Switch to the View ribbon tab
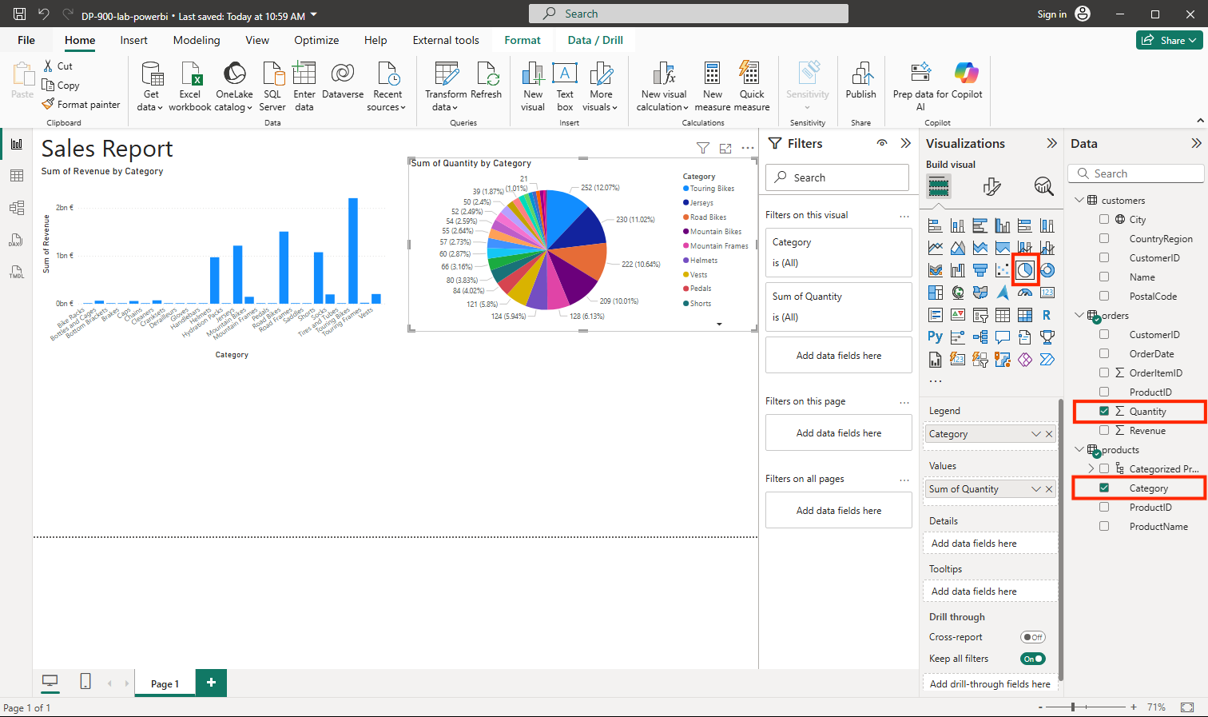 [257, 40]
